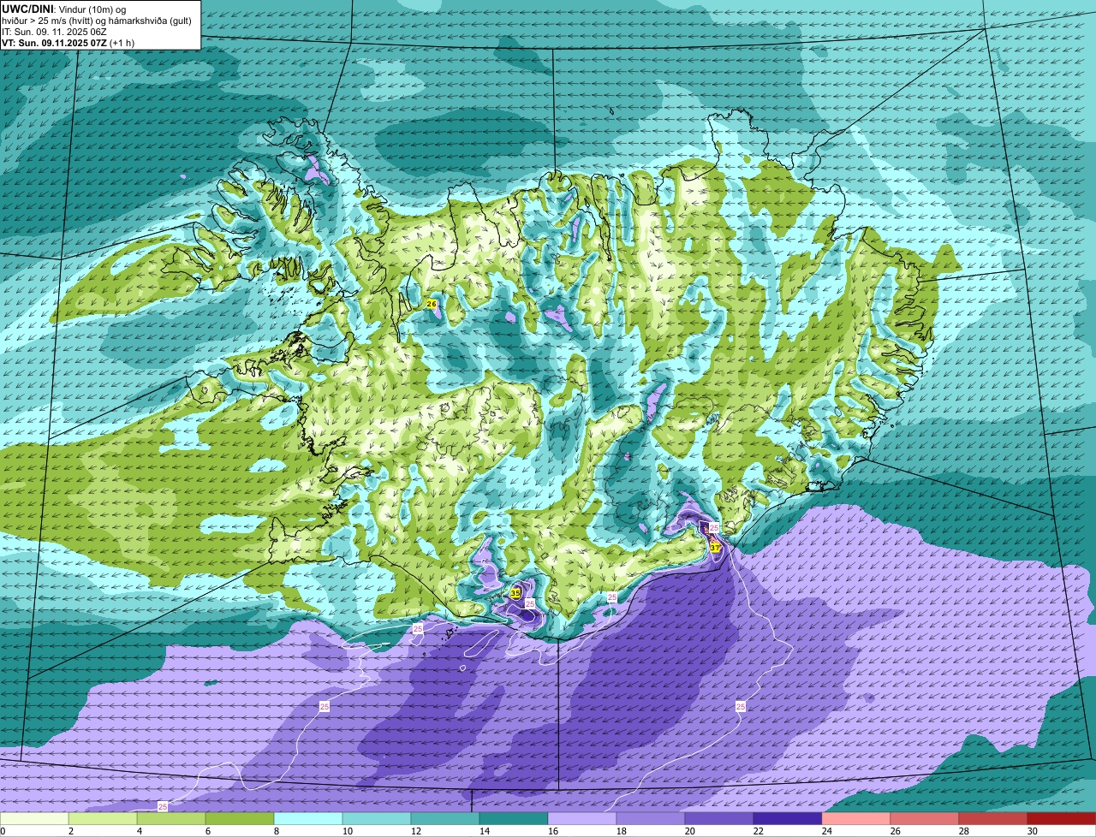The width and height of the screenshot is (1096, 837).
Task: Click the "IT: Sun. 09. 11. 2025 06Z" line
Action: pyautogui.click(x=54, y=31)
